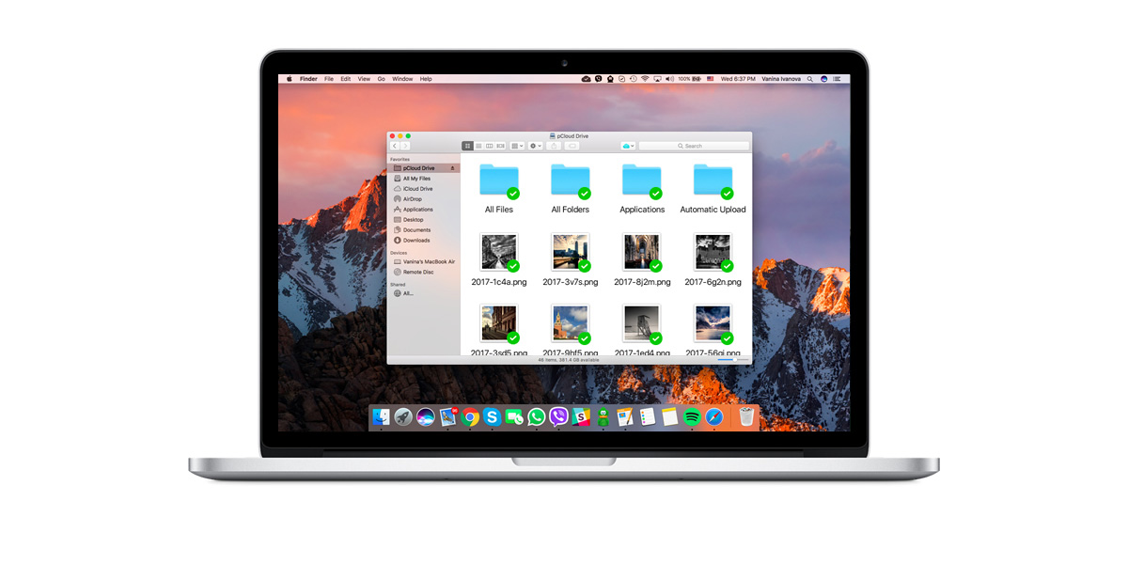
Task: Switch to icon view mode
Action: point(467,146)
